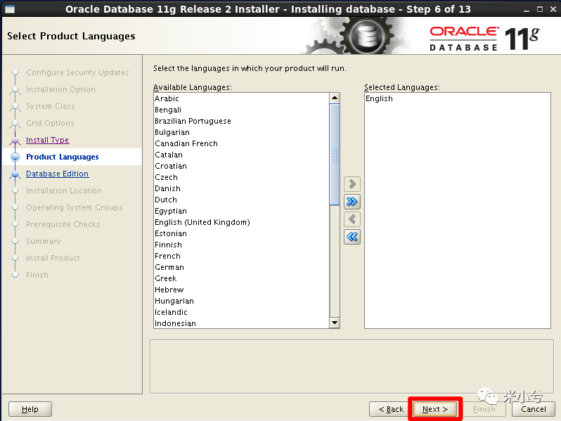Click the languages list scroll down arrow

[335, 323]
